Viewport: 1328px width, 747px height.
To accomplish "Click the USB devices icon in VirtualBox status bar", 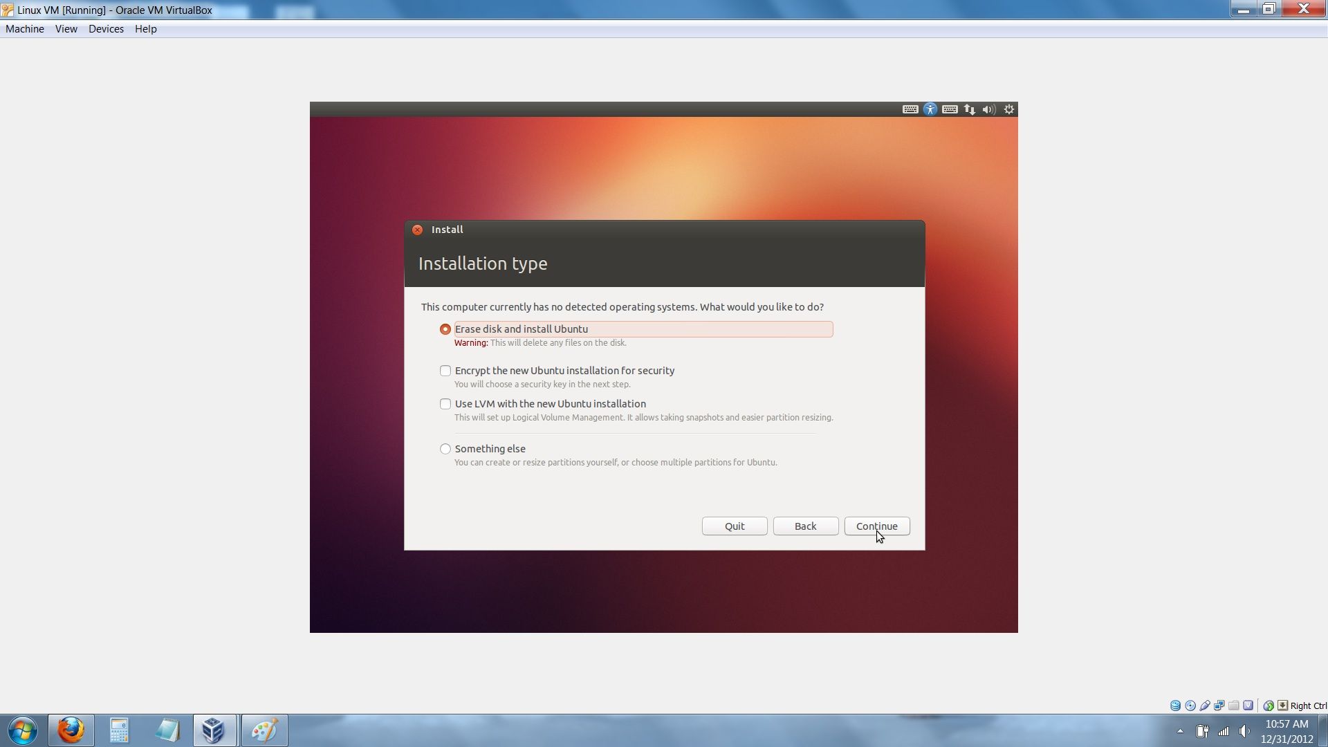I will [x=1205, y=705].
